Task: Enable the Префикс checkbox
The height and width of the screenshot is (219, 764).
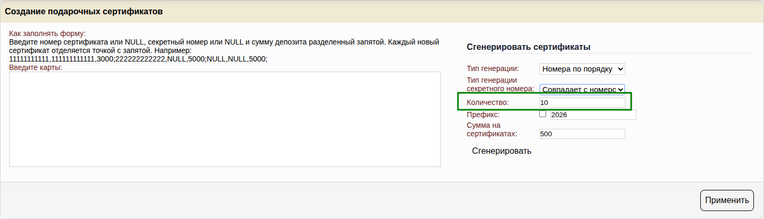Action: [x=542, y=113]
